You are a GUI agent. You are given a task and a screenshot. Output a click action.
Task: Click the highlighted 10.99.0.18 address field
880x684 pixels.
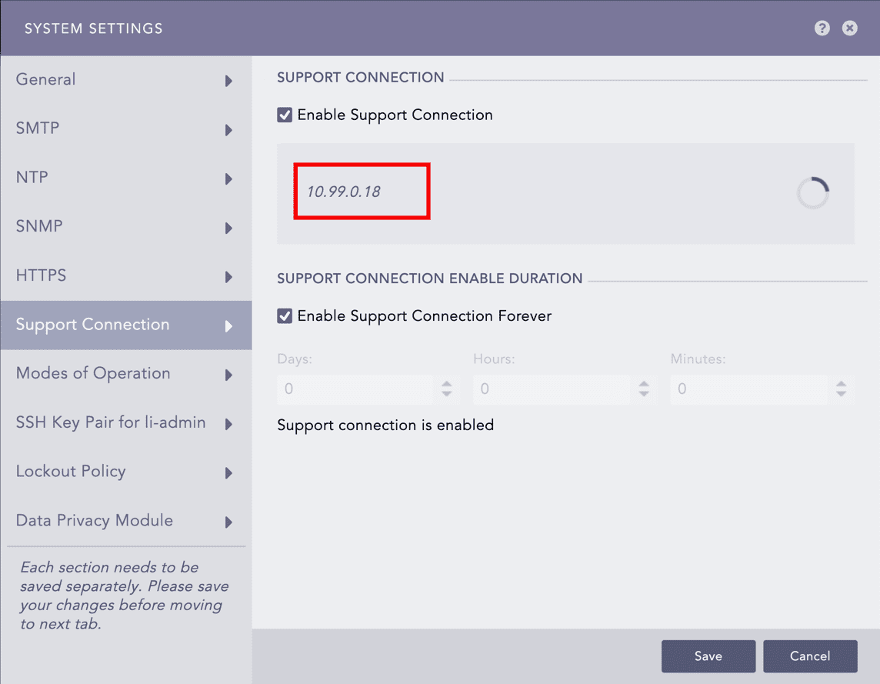361,191
